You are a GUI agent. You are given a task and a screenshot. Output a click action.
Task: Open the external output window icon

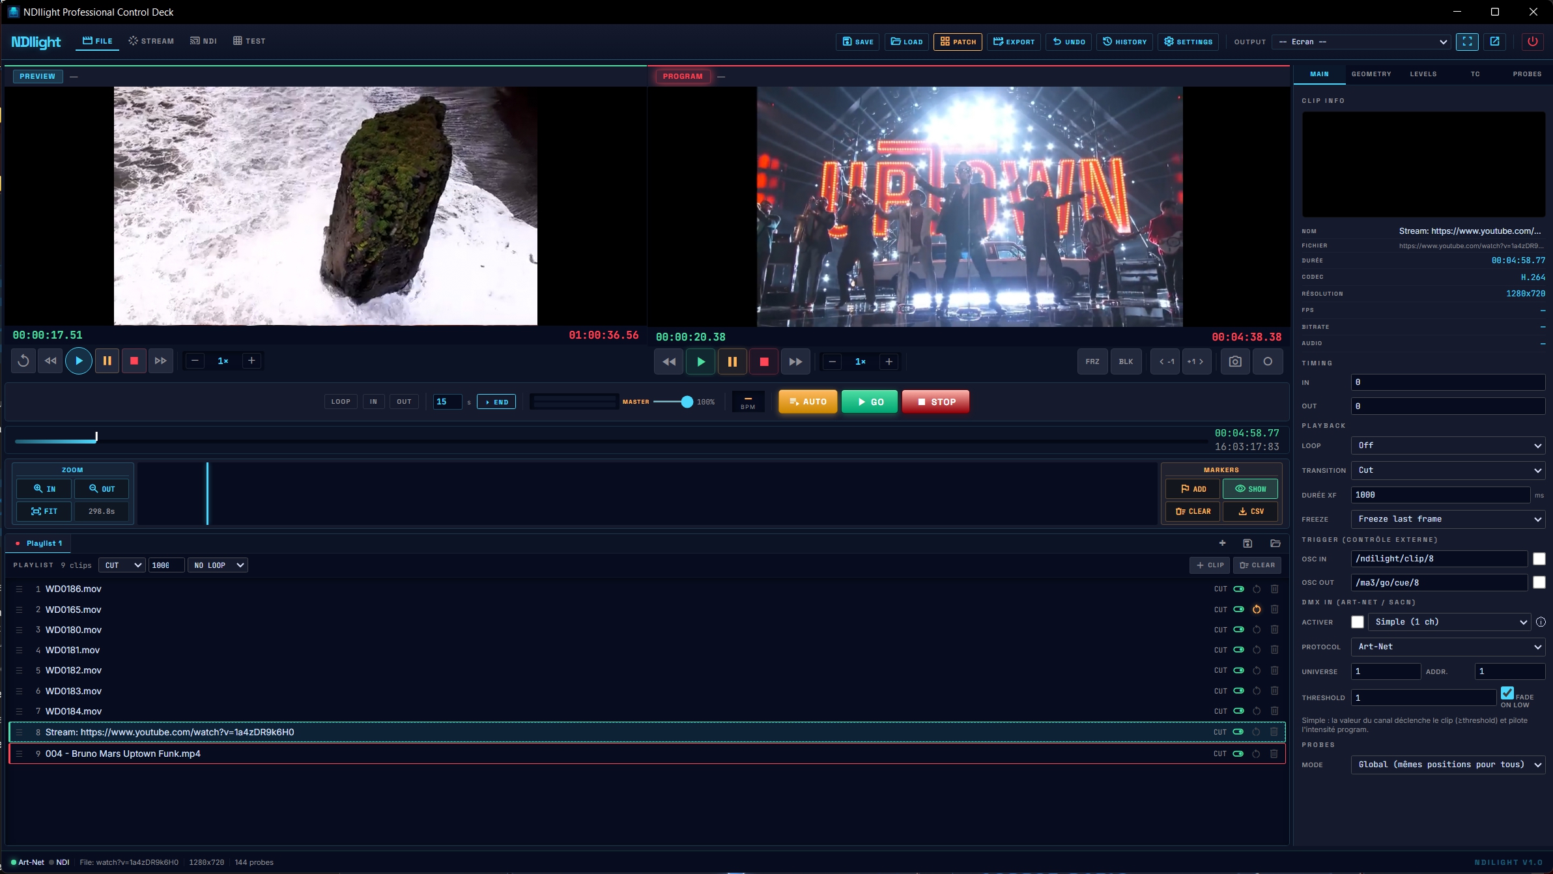(x=1495, y=42)
